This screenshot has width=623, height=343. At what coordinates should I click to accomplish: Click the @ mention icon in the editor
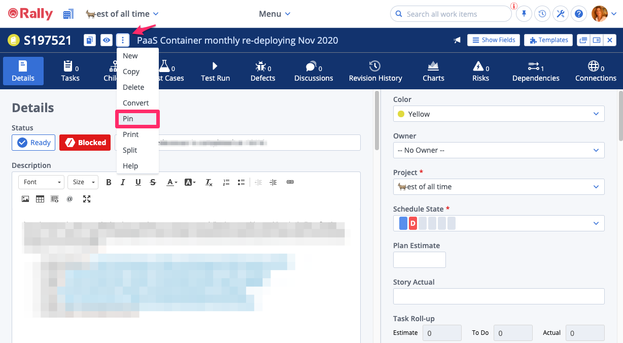pos(70,198)
